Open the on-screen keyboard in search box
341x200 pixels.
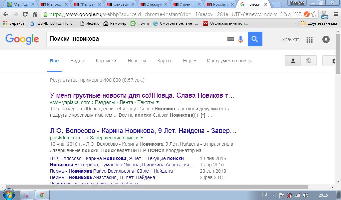pyautogui.click(x=231, y=39)
